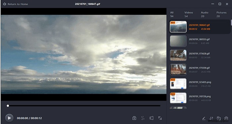
Task: Switch to the Videos 54 tab
Action: (189, 14)
